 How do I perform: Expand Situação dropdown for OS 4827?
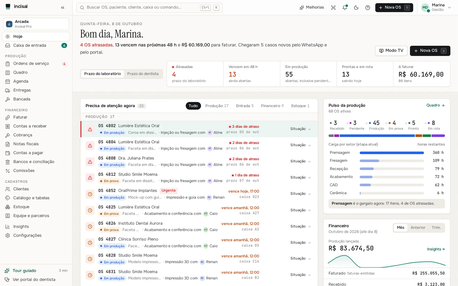click(x=300, y=243)
